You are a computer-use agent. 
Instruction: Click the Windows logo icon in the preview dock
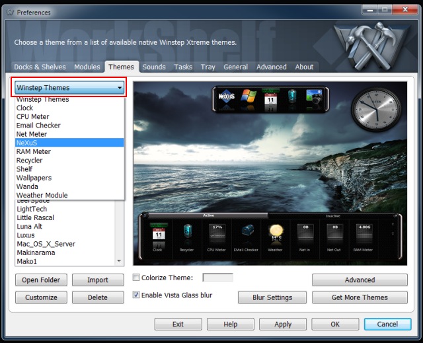point(249,98)
